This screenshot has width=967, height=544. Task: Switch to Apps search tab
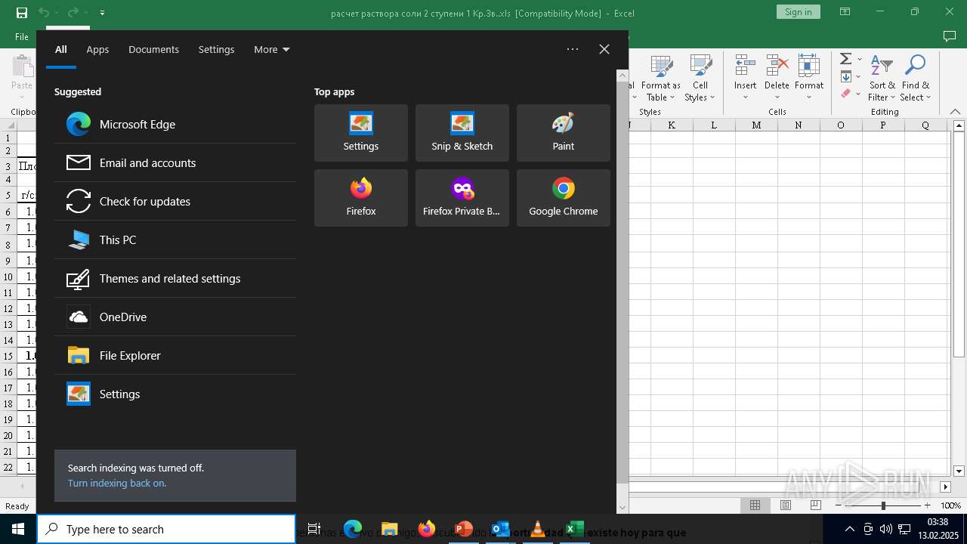(97, 49)
